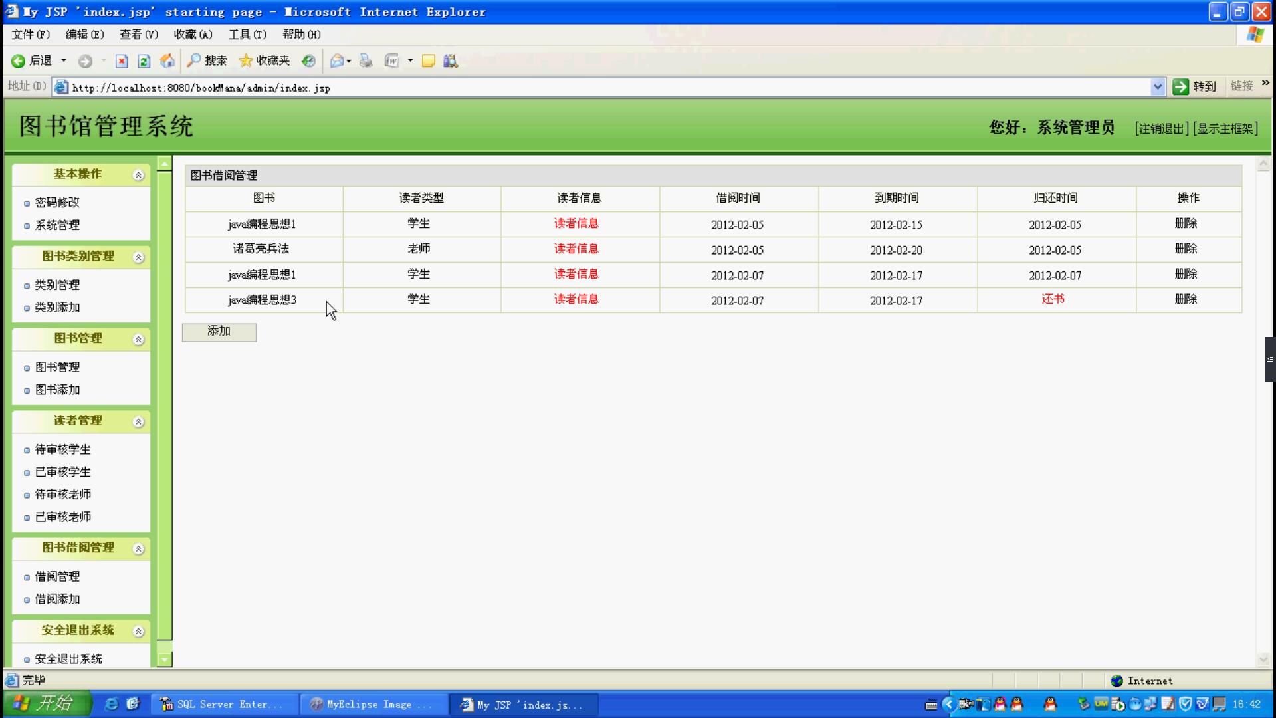Open the 文件(F) menu

31,35
